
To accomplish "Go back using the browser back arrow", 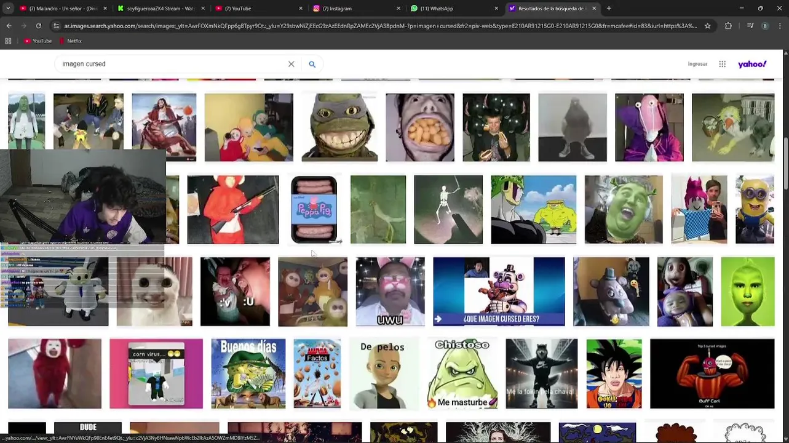I will tap(9, 26).
